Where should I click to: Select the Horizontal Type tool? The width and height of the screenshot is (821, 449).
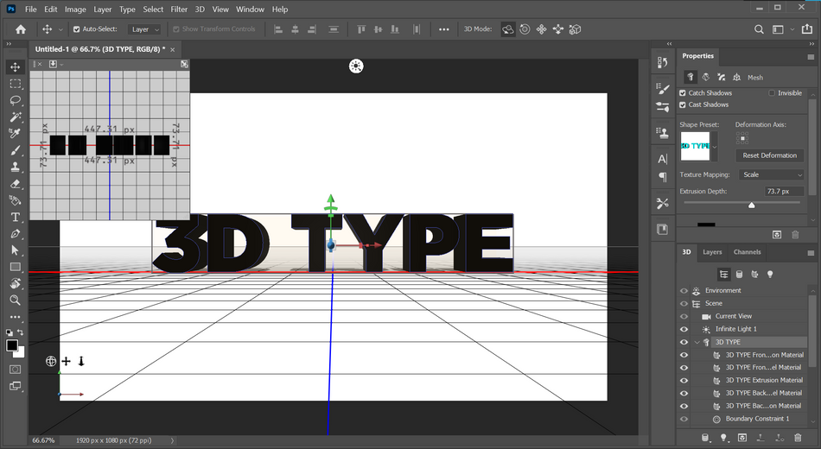click(16, 218)
